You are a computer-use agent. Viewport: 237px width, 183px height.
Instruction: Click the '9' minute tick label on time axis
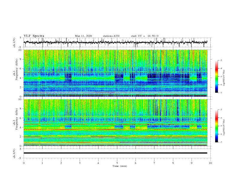[x=192, y=163]
